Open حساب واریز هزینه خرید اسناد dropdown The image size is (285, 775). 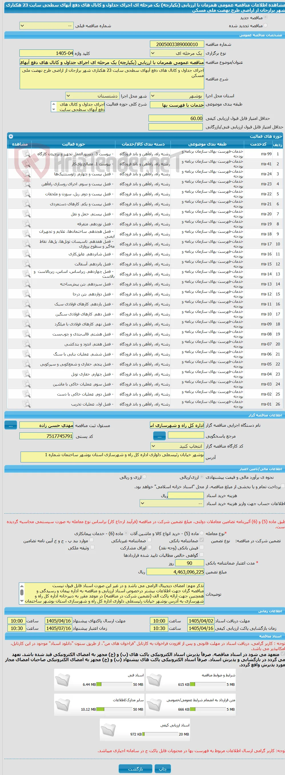tap(172, 503)
